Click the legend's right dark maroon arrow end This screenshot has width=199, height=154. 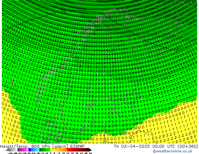point(90,150)
